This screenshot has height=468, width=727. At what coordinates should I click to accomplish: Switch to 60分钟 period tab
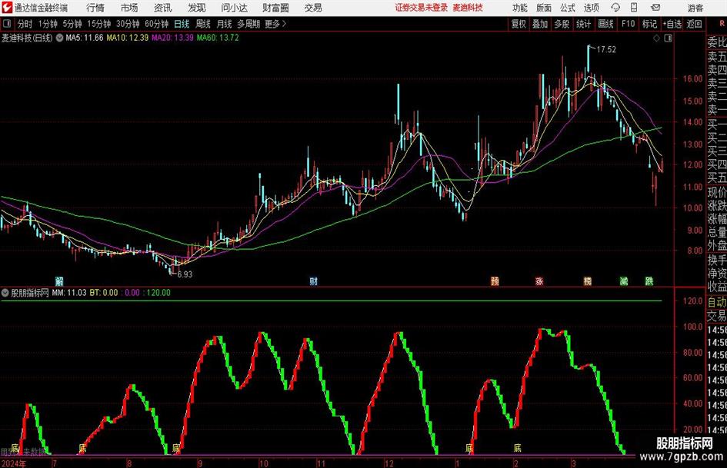(x=157, y=24)
